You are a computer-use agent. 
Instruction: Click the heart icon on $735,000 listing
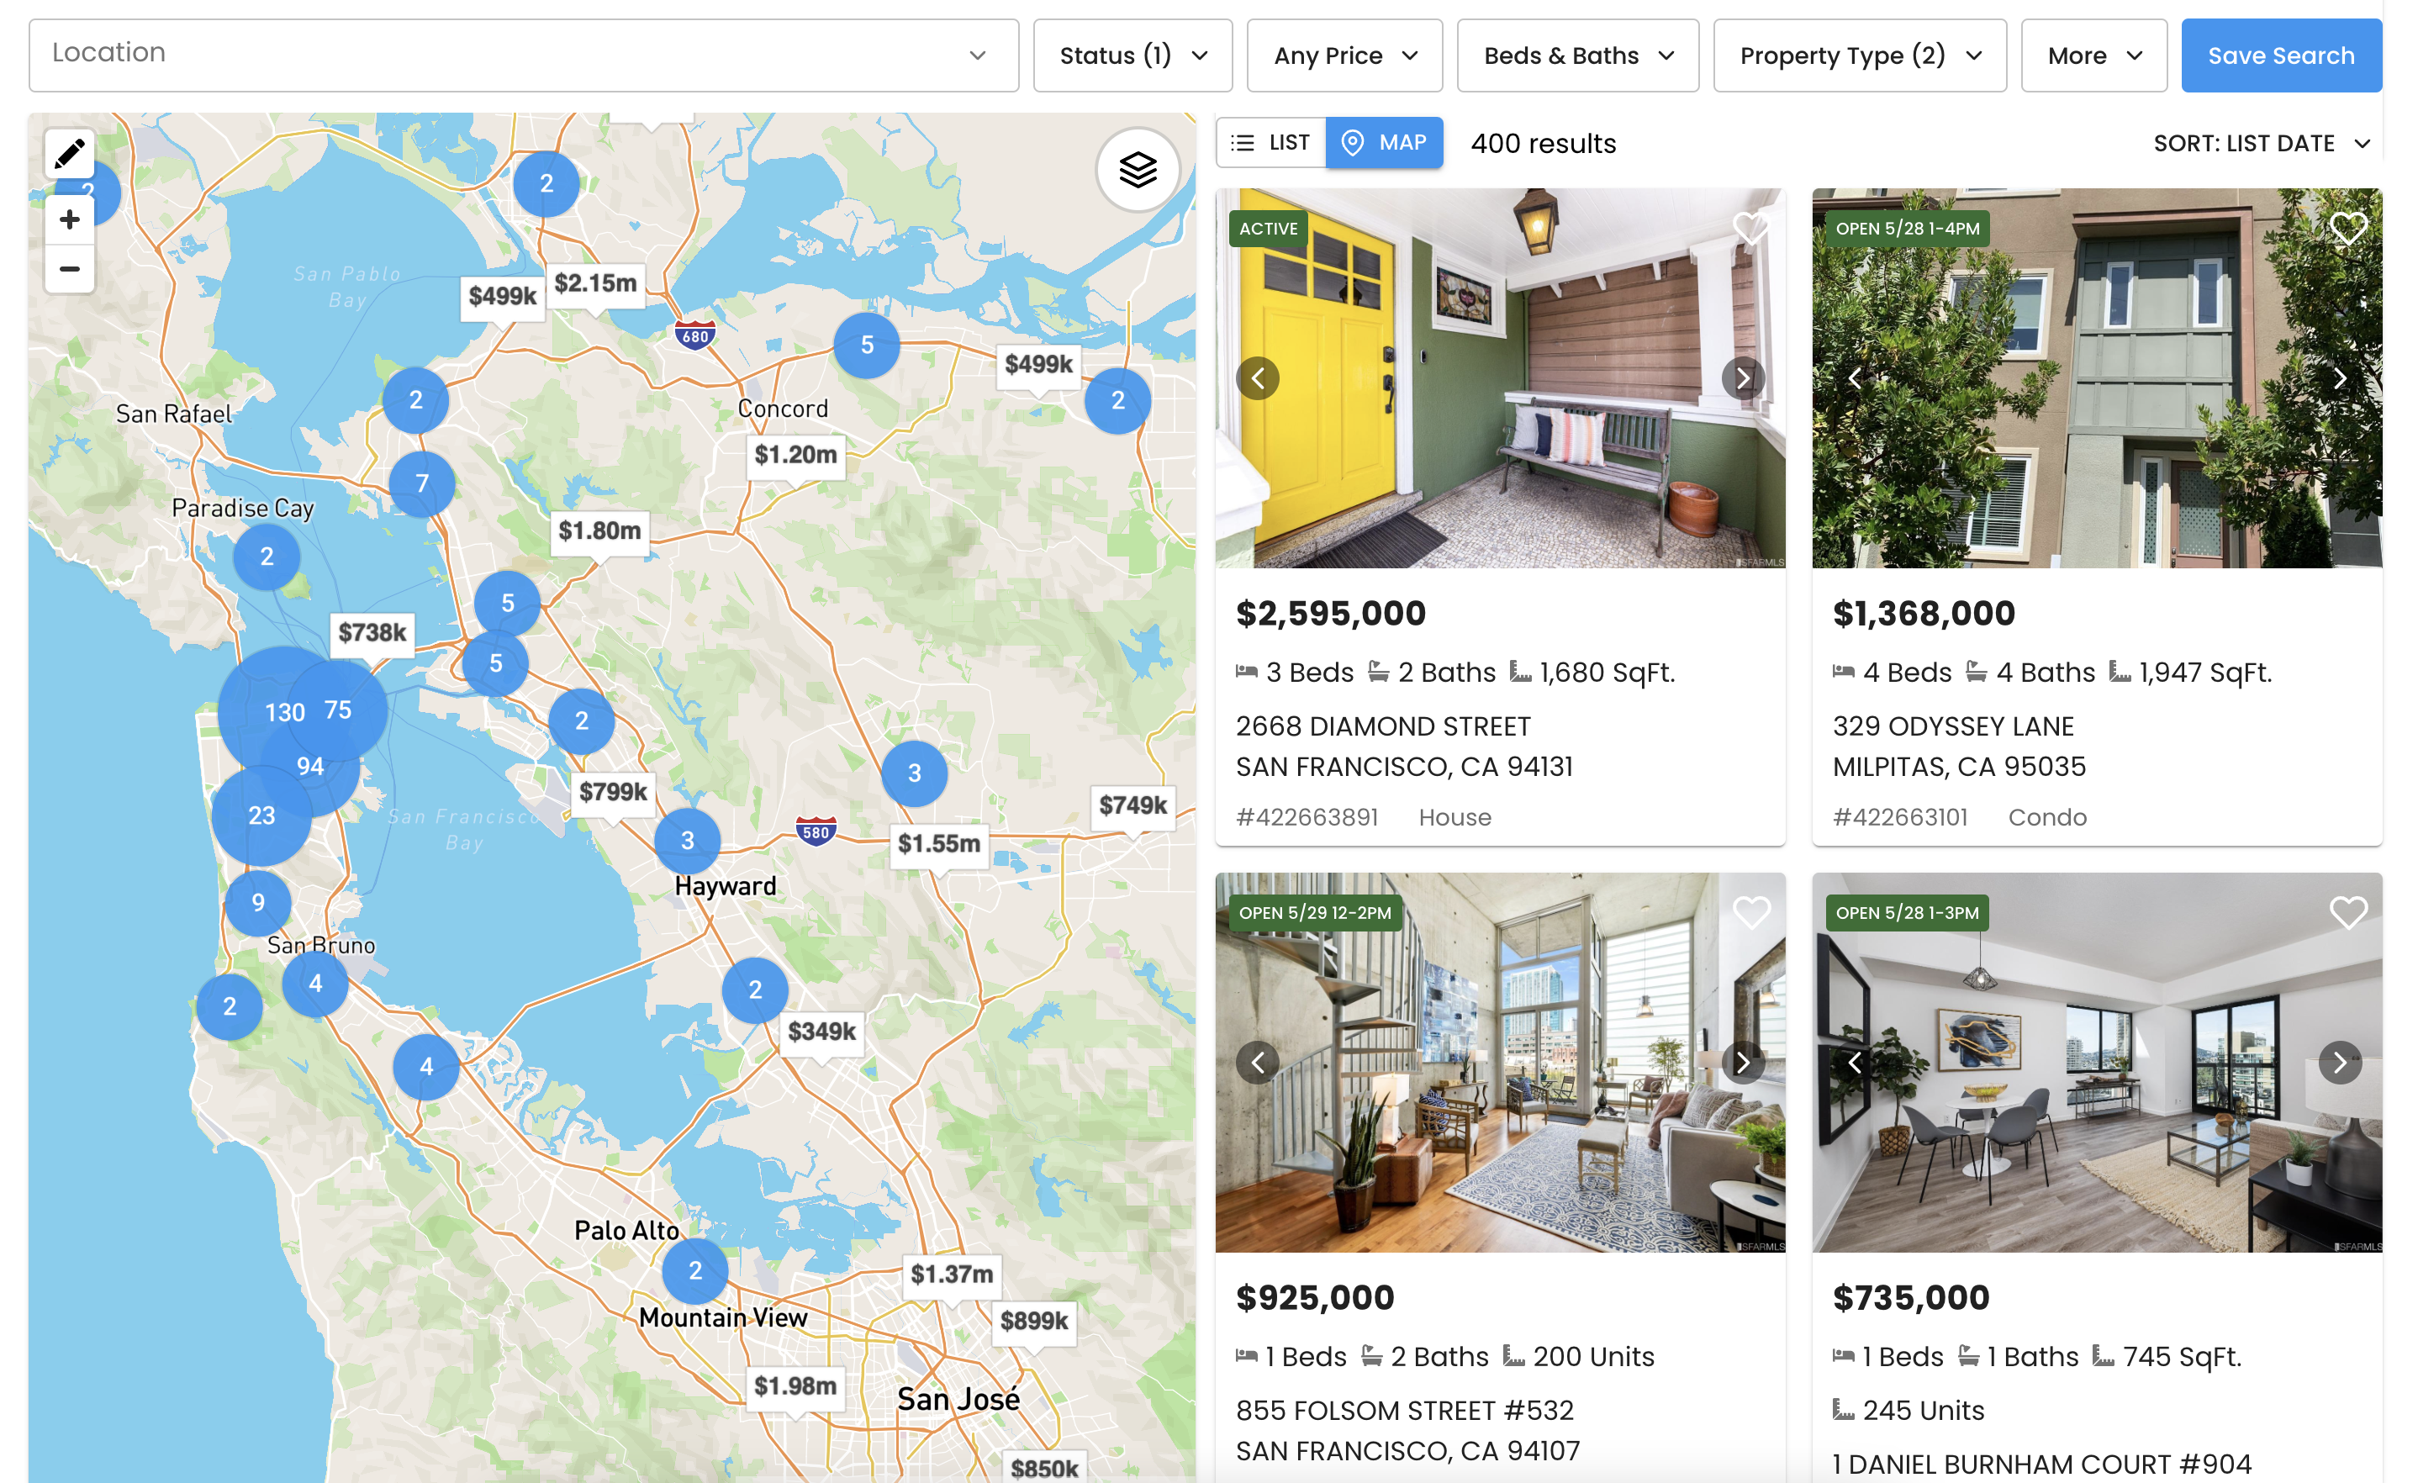pos(2346,911)
